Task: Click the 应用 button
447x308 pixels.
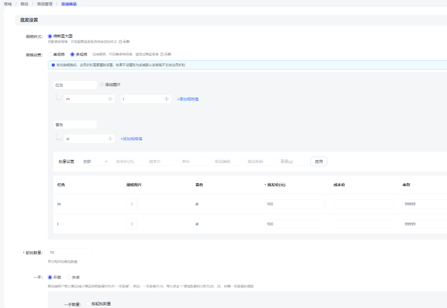Action: (319, 162)
